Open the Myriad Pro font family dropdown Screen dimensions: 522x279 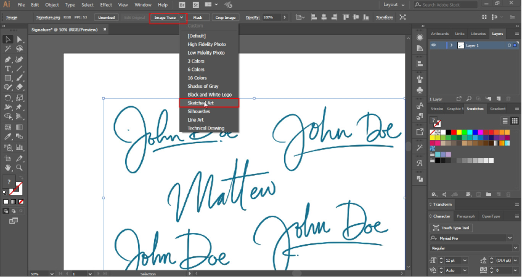click(x=510, y=238)
